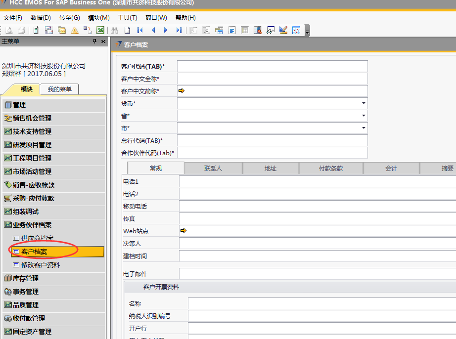Switch to the 我的菜单 tab
456x339 pixels.
(x=59, y=89)
